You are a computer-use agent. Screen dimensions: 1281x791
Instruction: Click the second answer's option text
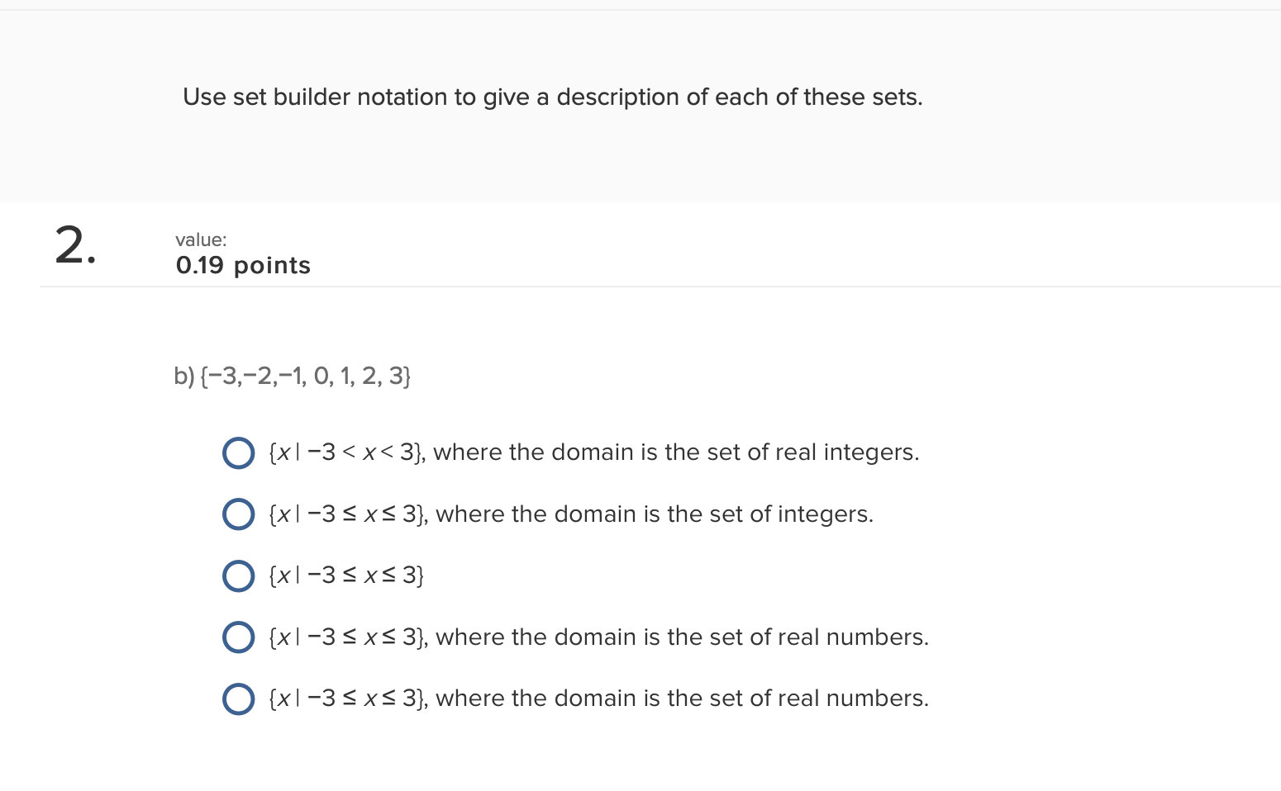569,514
